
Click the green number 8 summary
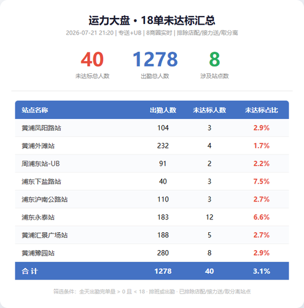[214, 59]
